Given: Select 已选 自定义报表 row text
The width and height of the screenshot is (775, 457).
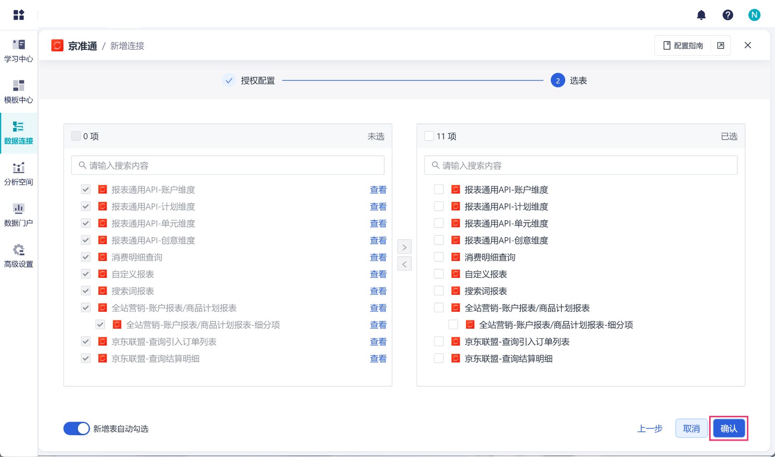Looking at the screenshot, I should tap(486, 274).
